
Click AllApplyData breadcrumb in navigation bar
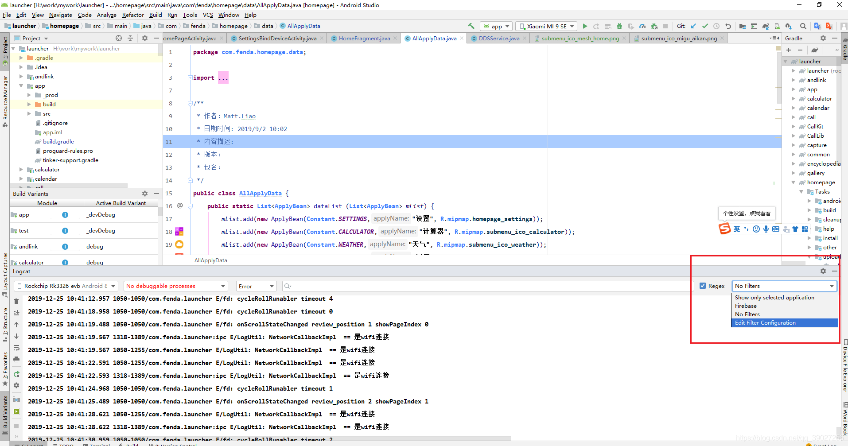300,26
